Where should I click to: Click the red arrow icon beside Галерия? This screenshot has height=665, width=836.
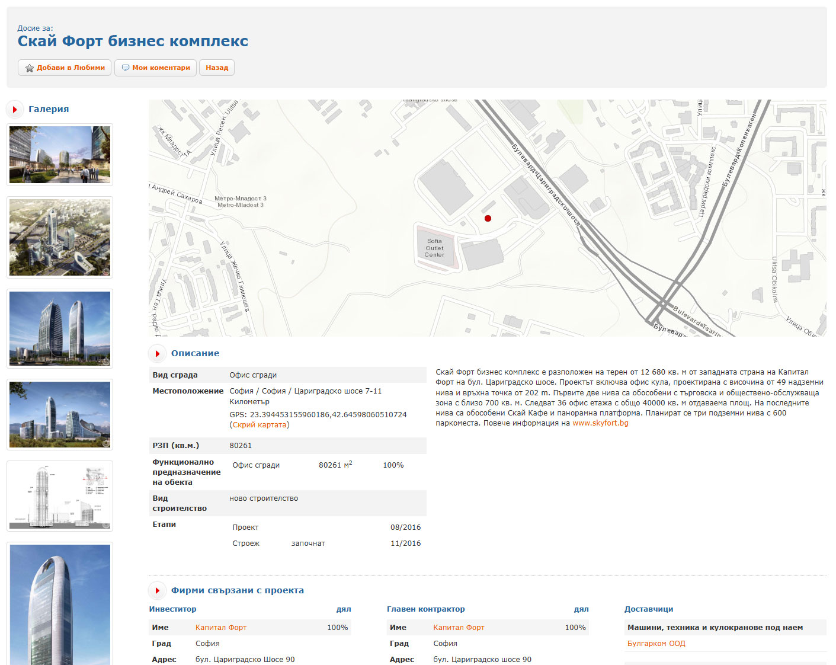(x=14, y=110)
